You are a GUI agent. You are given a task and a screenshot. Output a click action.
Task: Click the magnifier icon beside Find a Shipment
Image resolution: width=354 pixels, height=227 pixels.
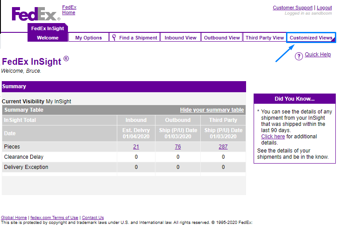(x=114, y=37)
